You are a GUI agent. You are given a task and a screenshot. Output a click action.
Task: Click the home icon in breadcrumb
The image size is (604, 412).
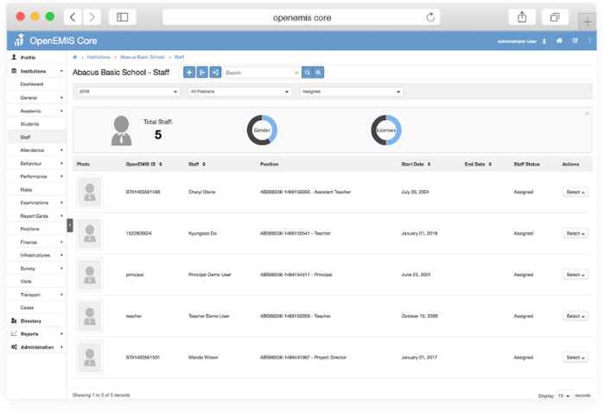click(x=74, y=57)
